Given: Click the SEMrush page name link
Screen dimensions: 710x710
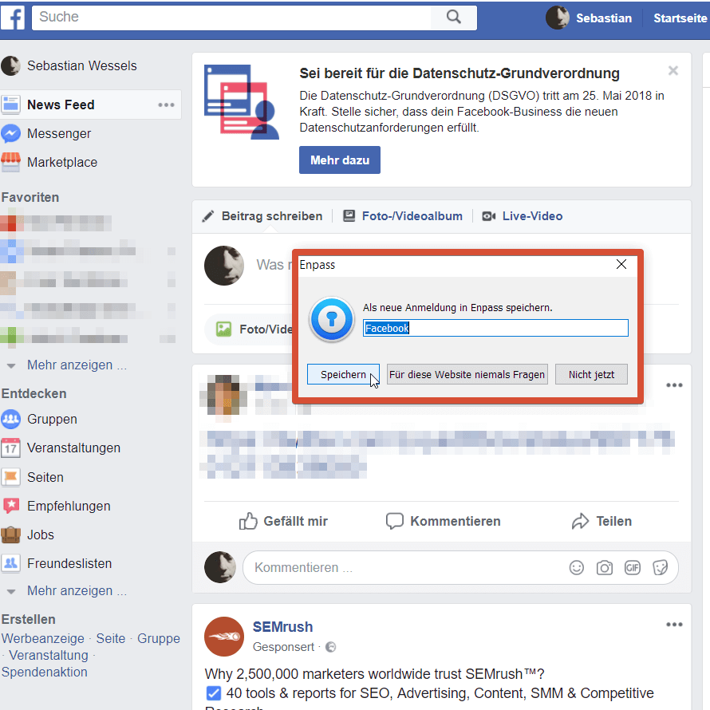Looking at the screenshot, I should click(x=282, y=627).
